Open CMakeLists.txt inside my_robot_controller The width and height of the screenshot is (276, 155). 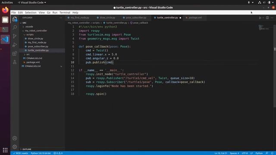tap(34, 58)
